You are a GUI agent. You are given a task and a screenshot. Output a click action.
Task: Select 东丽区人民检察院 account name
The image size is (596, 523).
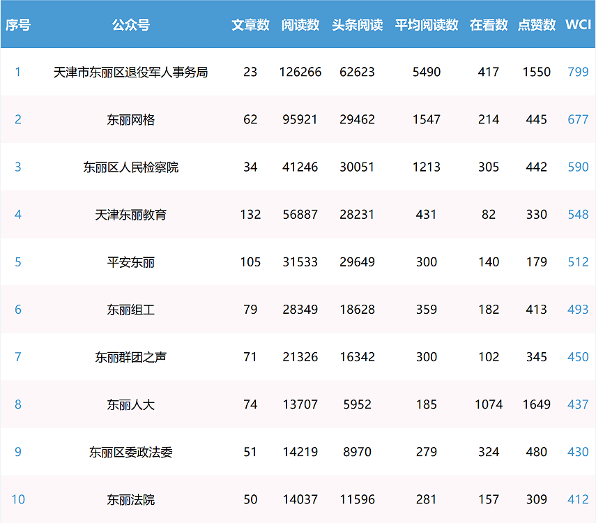[131, 167]
